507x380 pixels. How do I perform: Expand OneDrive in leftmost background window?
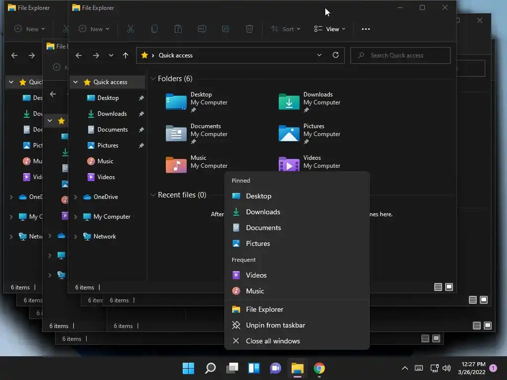pos(11,197)
